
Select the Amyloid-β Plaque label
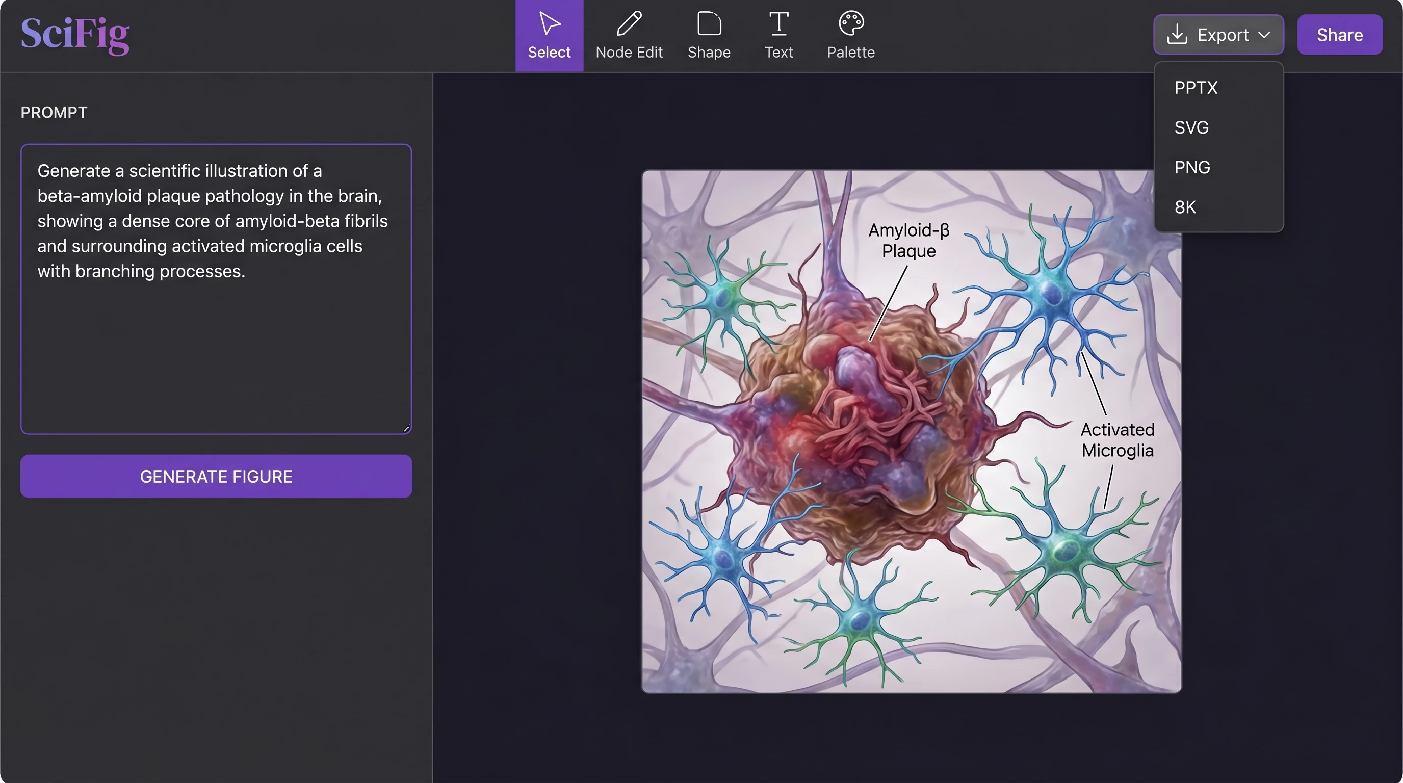click(x=908, y=240)
